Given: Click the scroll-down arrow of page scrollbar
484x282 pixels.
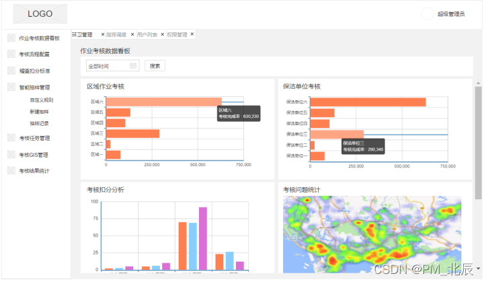Looking at the screenshot, I should tap(478, 269).
